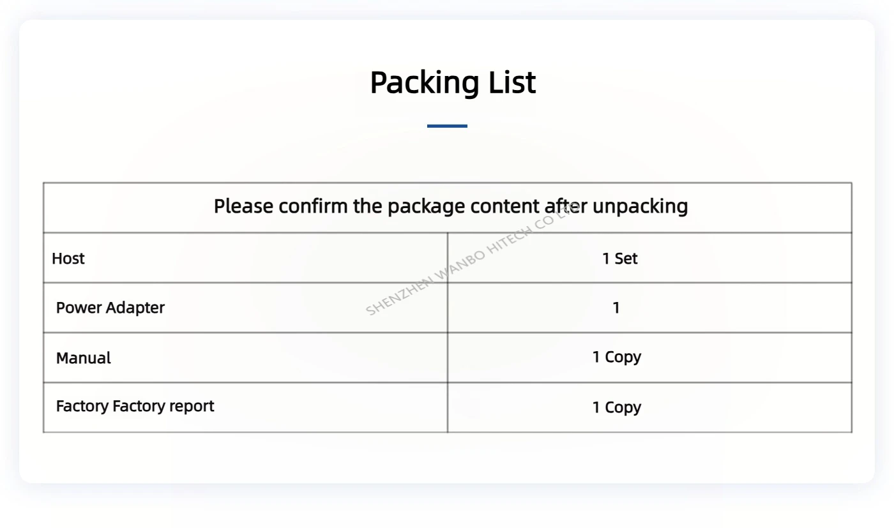Click the "Factory Factory report" label
Screen dimensions: 894x528
click(x=135, y=406)
